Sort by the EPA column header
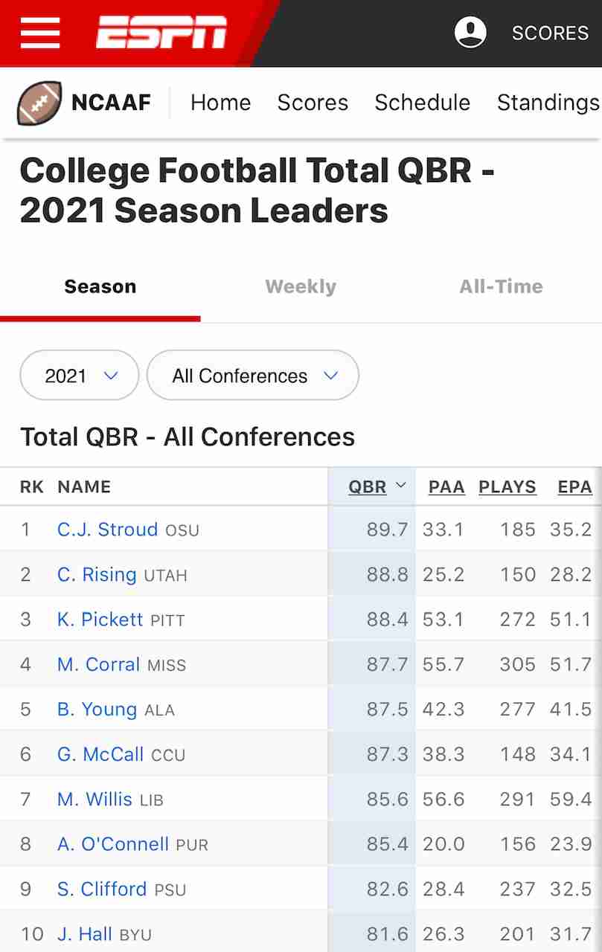This screenshot has width=602, height=952. 574,487
